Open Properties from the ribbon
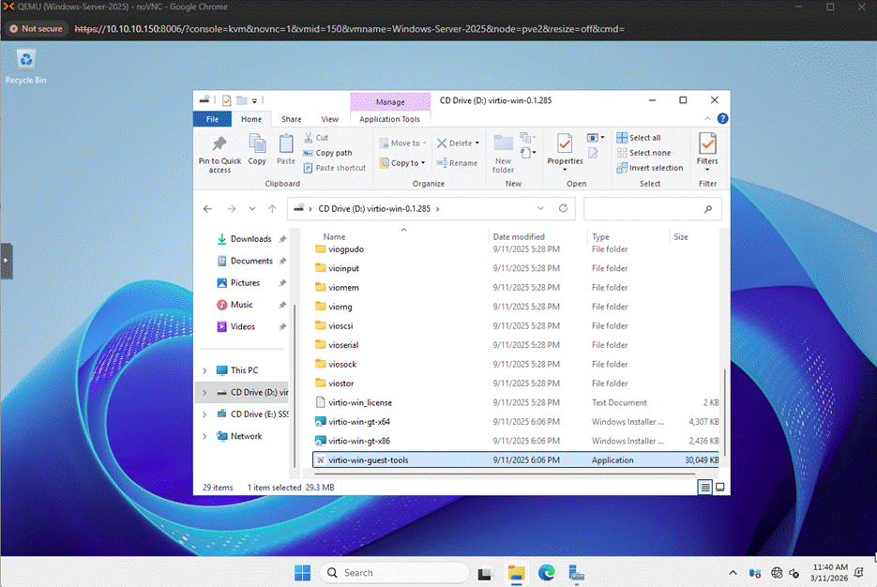Image resolution: width=877 pixels, height=587 pixels. (565, 145)
